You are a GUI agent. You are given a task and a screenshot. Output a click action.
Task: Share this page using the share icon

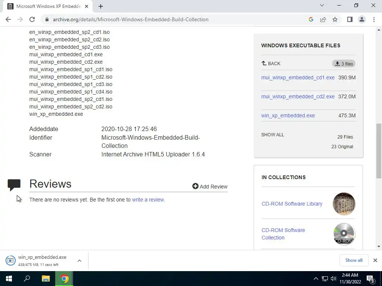(x=323, y=19)
